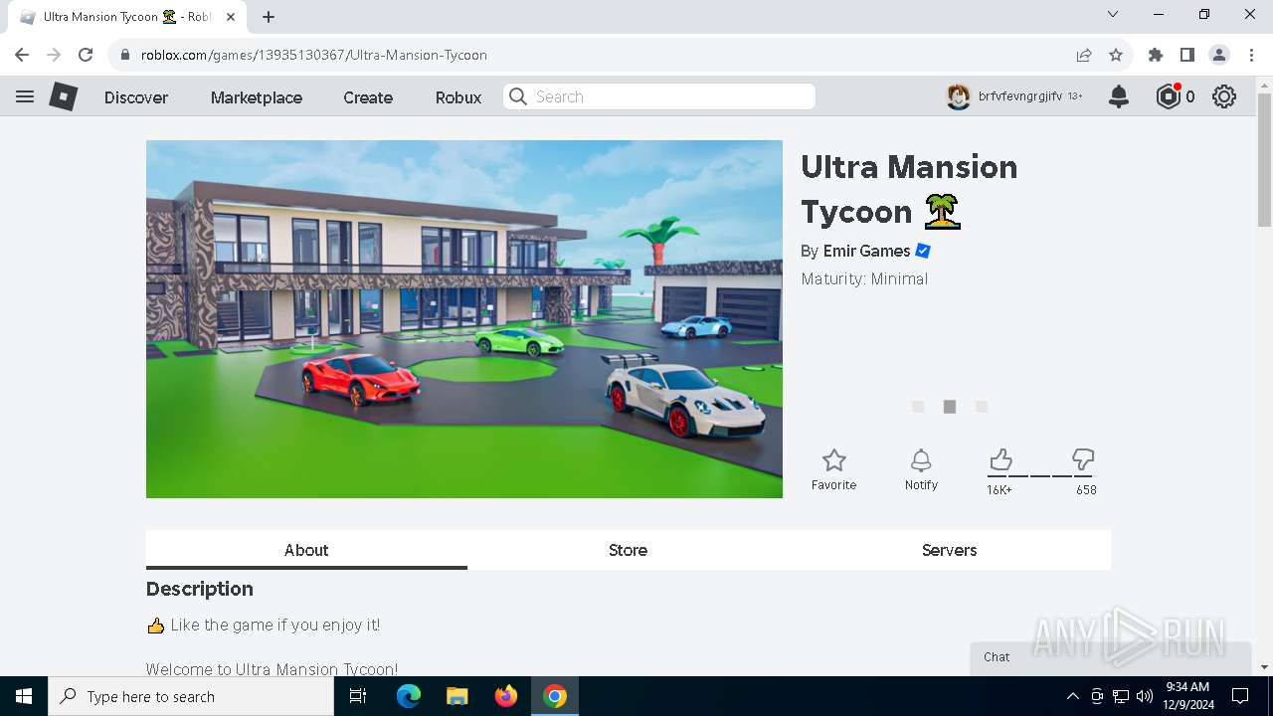
Task: Open the Robux menu item
Action: tap(458, 97)
